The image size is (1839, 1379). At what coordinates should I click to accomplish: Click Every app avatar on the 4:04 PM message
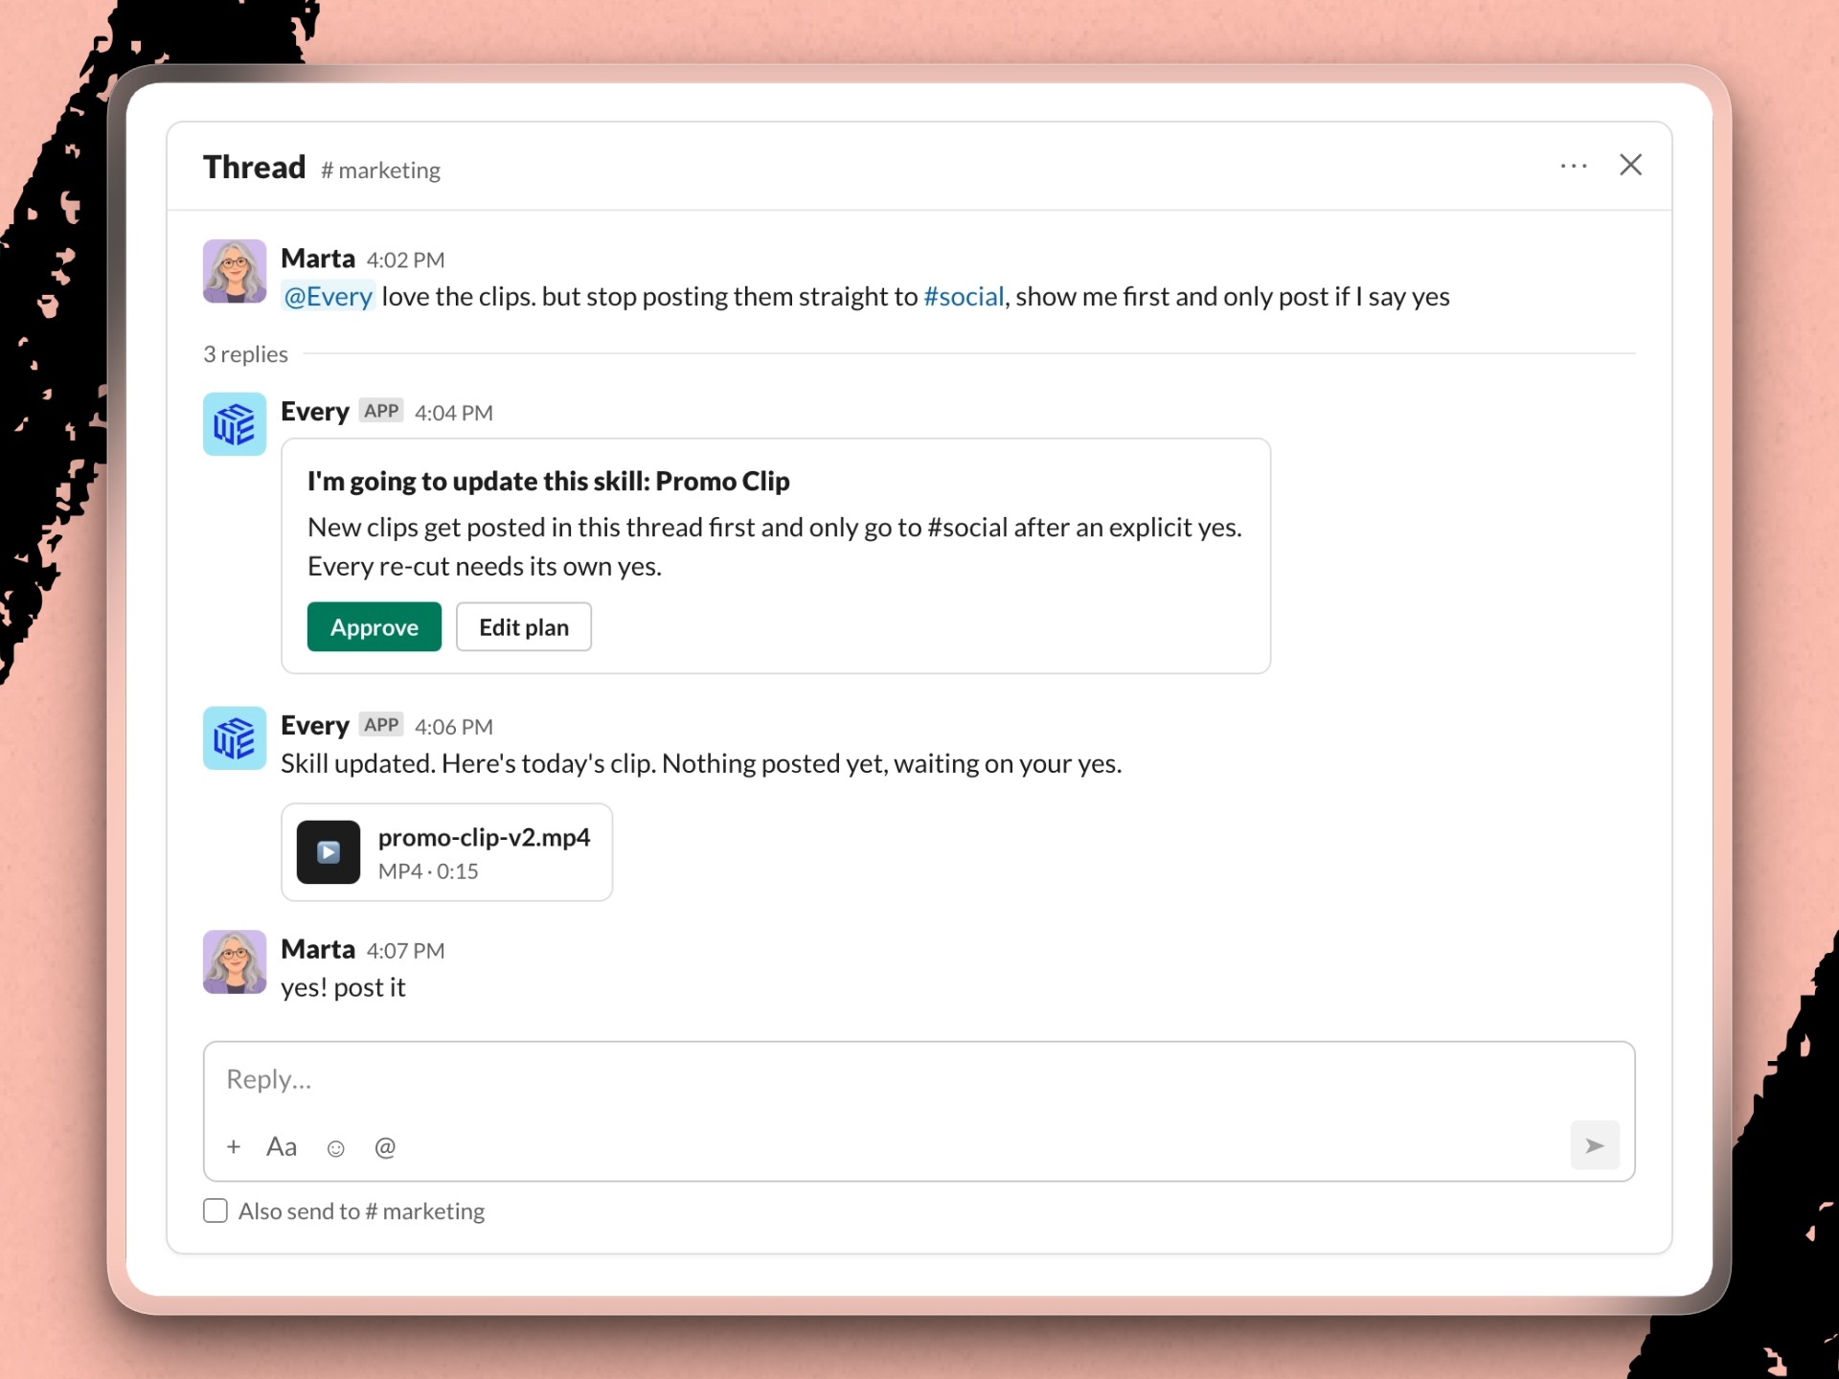click(235, 424)
